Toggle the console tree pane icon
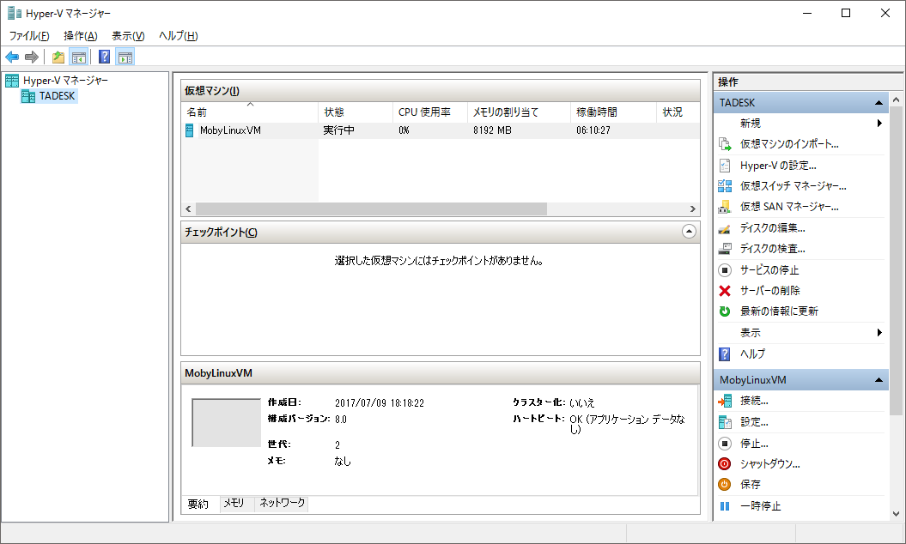This screenshot has height=544, width=906. (79, 57)
